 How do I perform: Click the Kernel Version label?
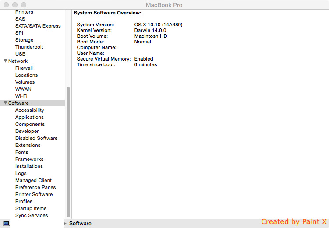click(94, 30)
